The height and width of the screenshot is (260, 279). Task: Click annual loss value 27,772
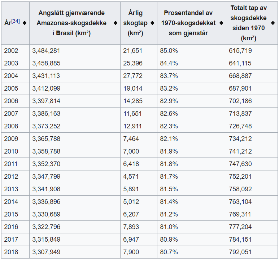coord(133,76)
